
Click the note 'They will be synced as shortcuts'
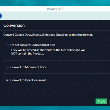[48, 52]
